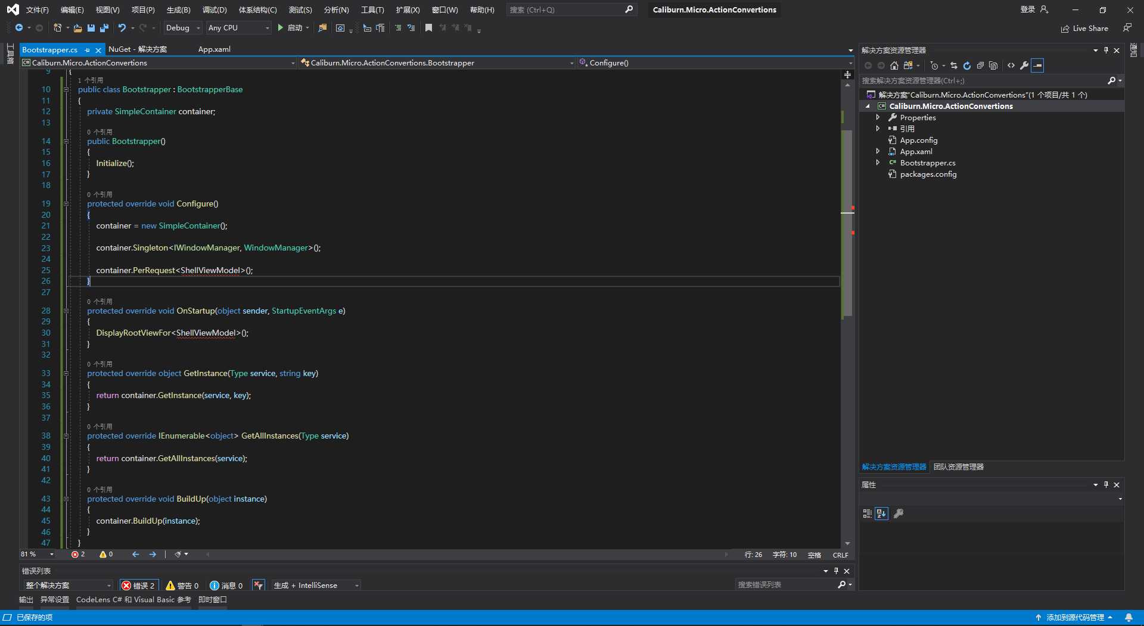The height and width of the screenshot is (626, 1144).
Task: Refresh the Solution Explorer
Action: 967,65
